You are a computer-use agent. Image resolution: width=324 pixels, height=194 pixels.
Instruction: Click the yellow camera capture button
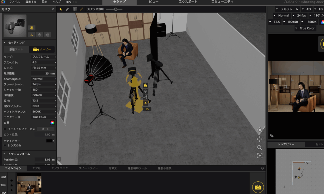click(x=258, y=187)
